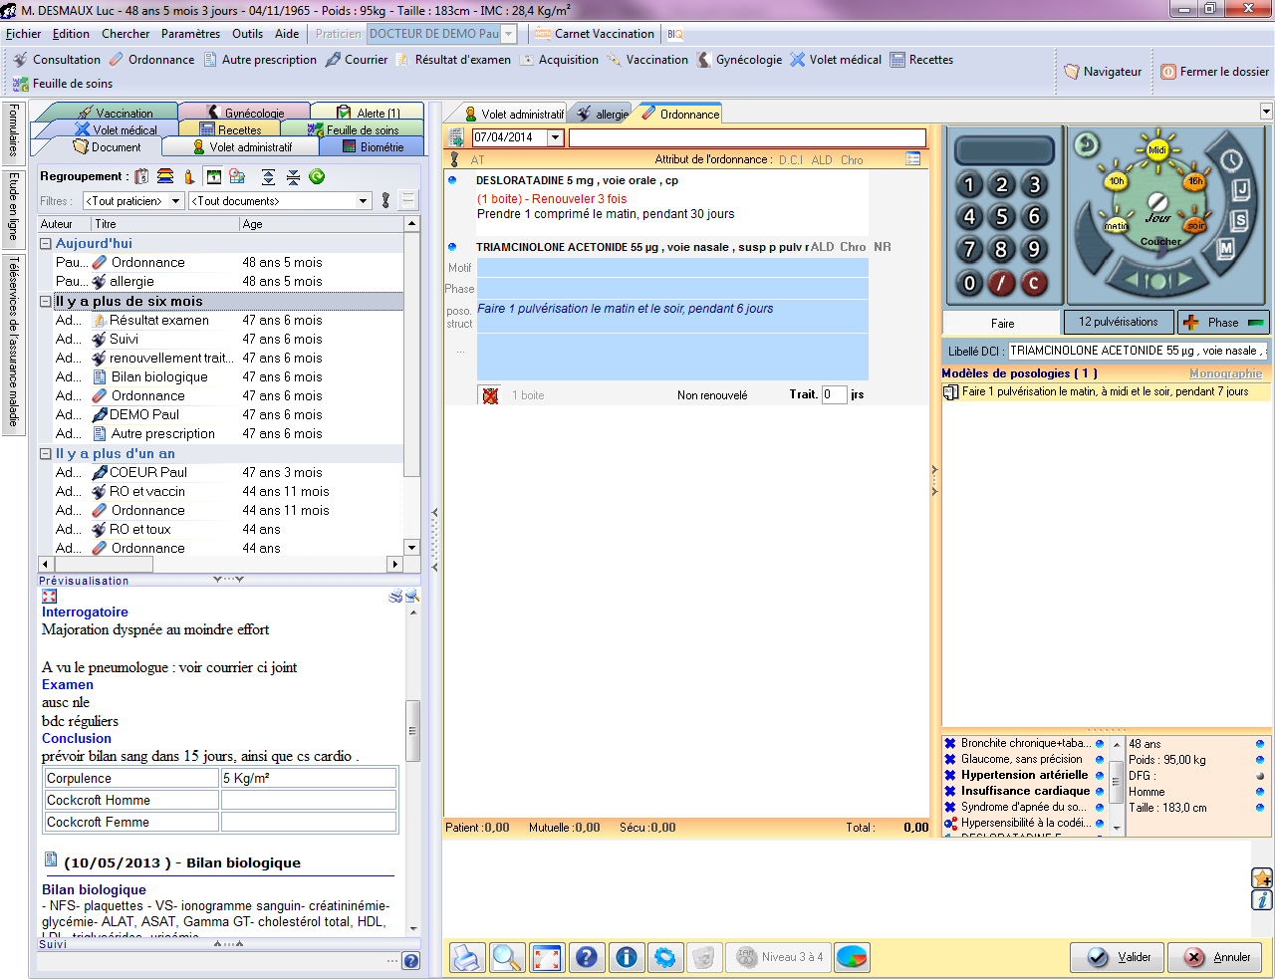Open the Monographie link

pos(1225,373)
